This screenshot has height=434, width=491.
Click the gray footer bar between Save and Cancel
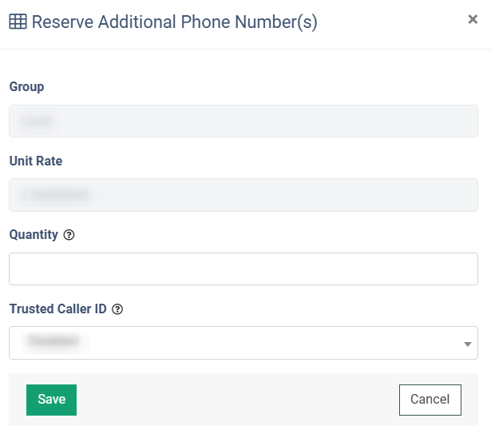[237, 400]
